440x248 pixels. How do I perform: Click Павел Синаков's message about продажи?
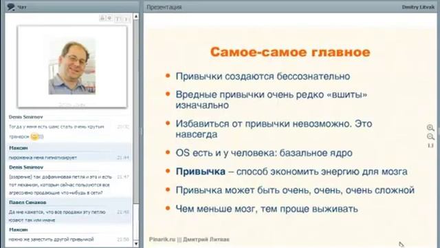(x=57, y=216)
